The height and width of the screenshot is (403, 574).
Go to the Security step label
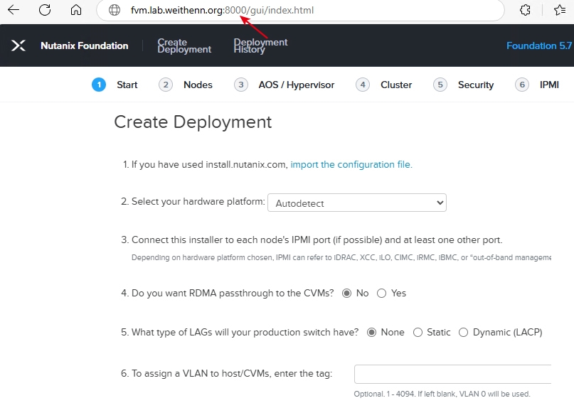pos(476,85)
